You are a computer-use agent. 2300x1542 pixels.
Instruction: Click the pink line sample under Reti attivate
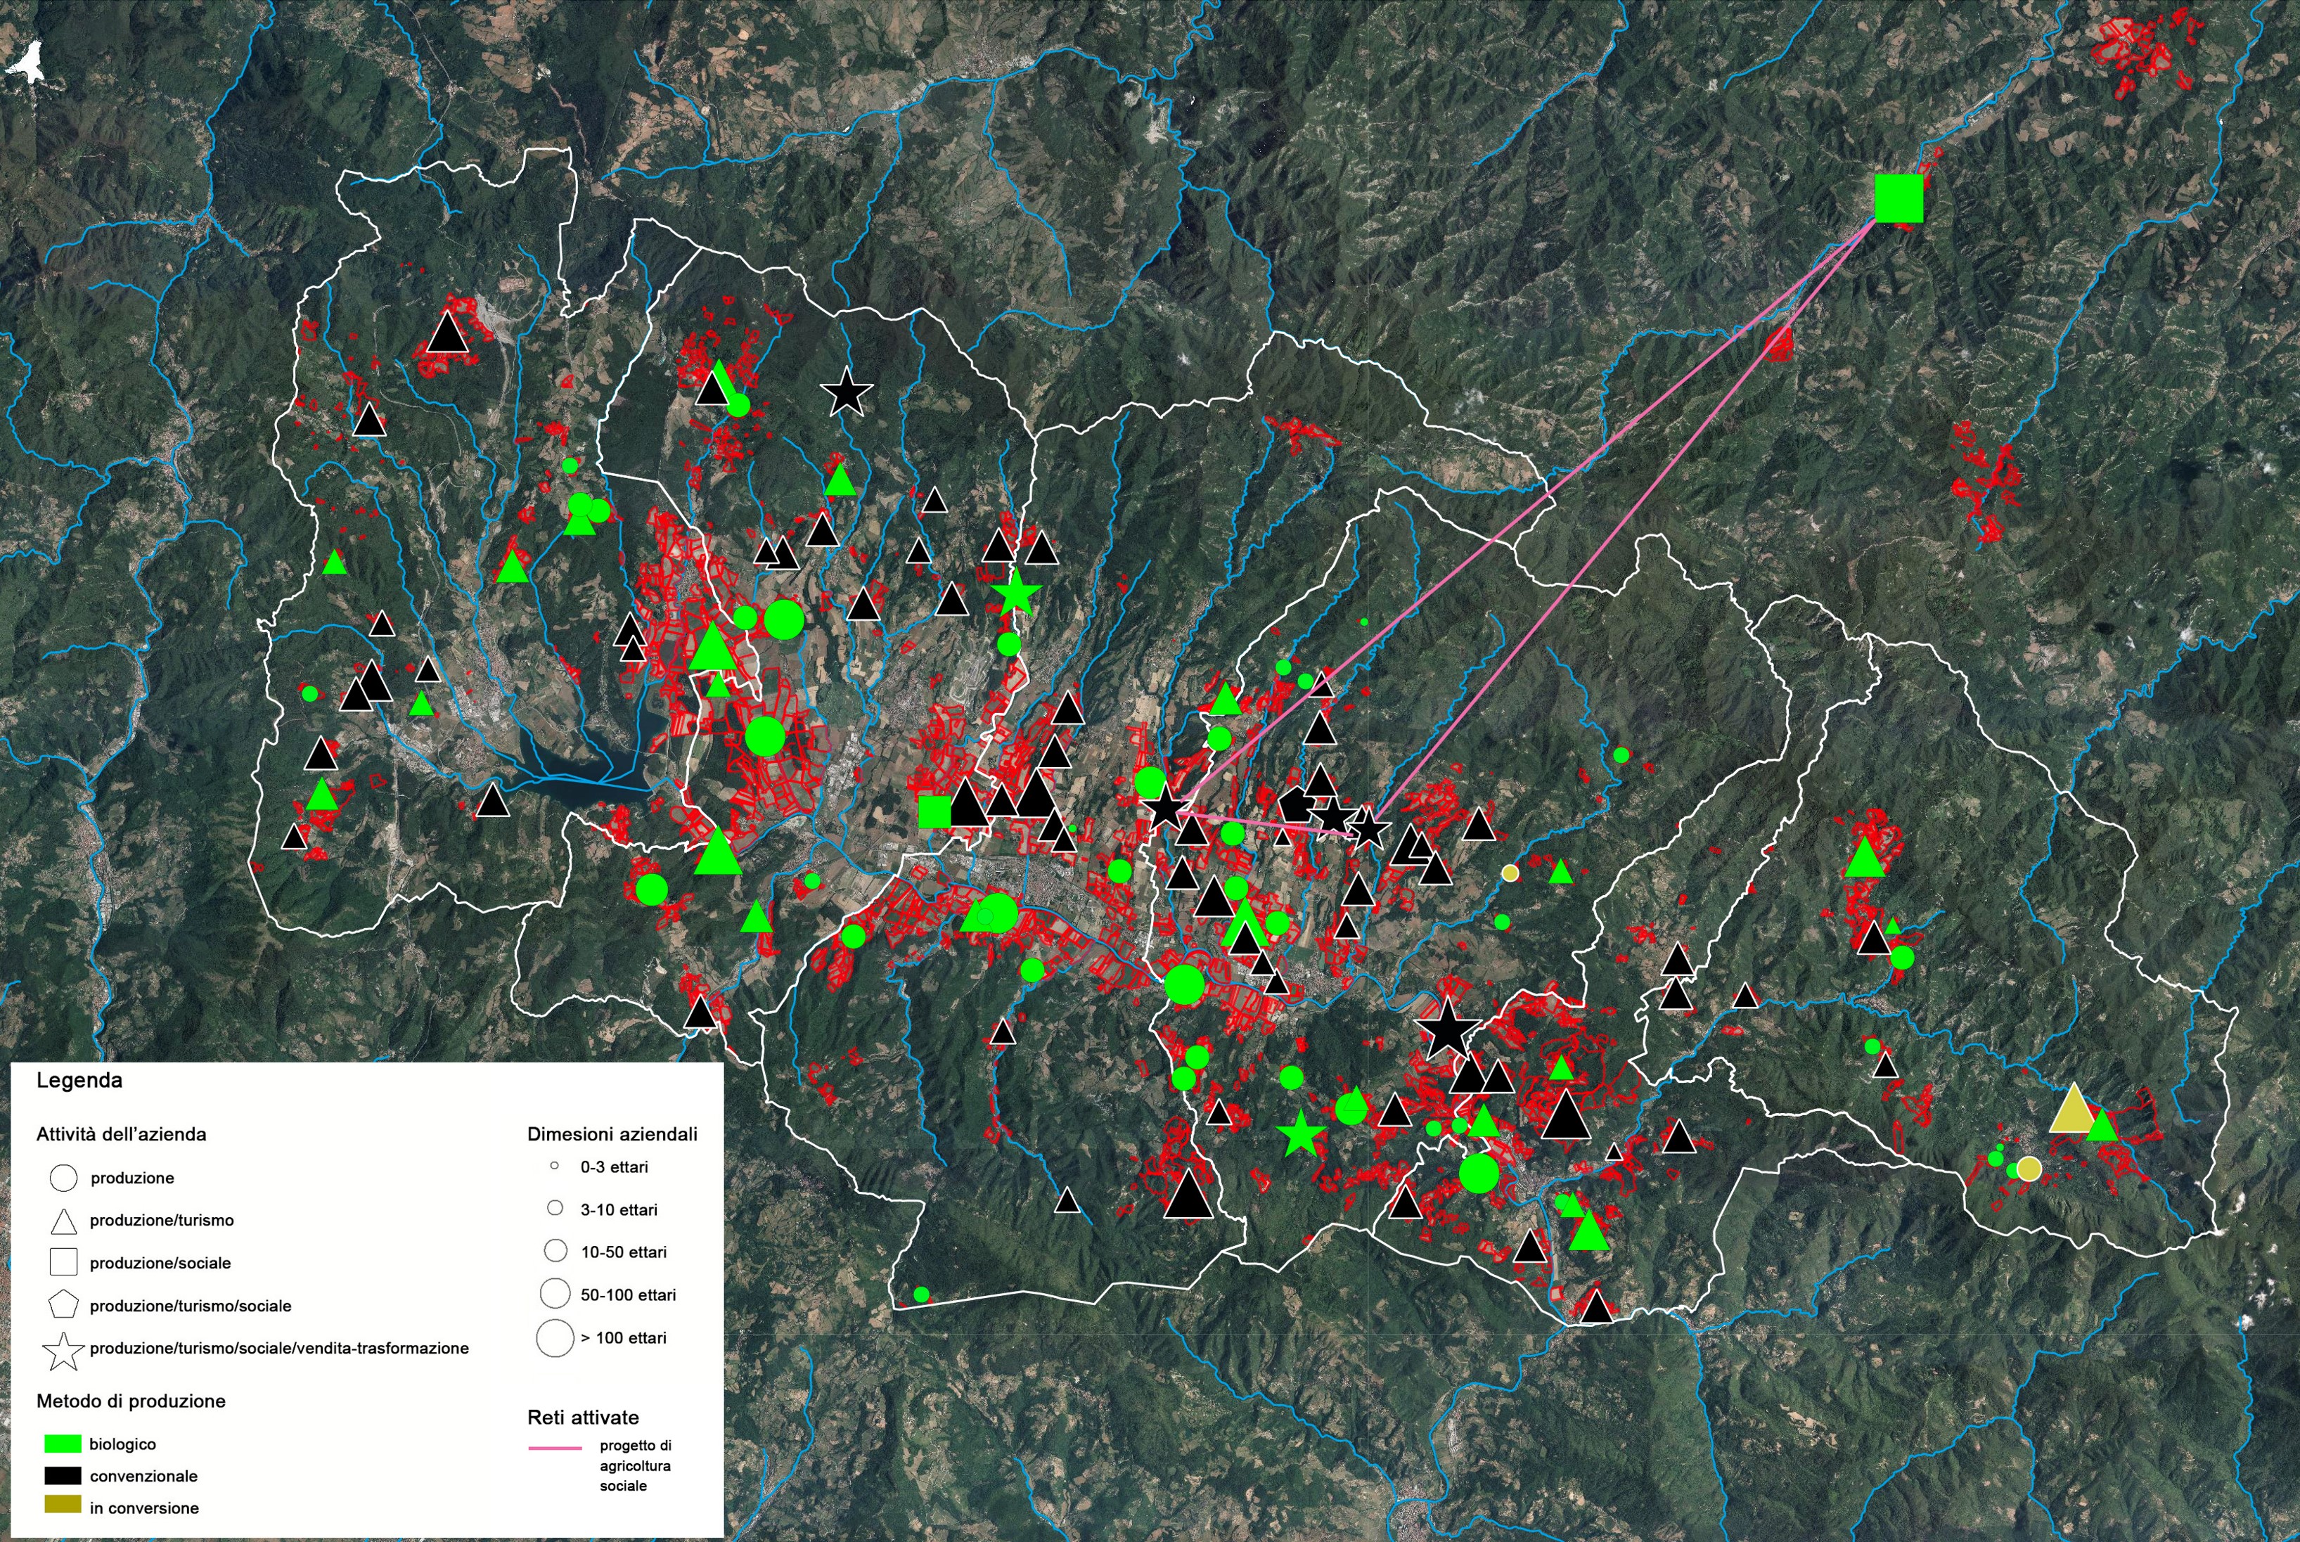coord(555,1448)
